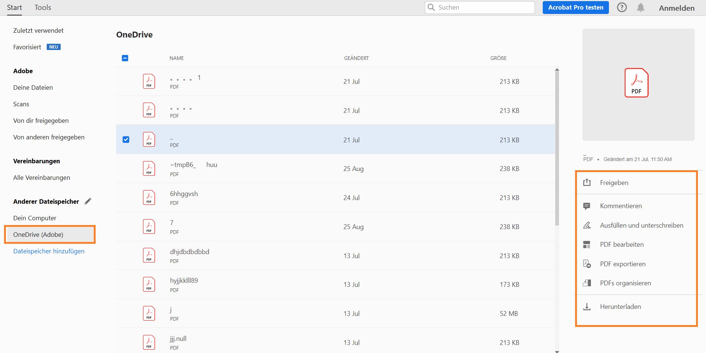Click the 24 Jul date of 6hhggvsh
Screen dimensions: 706x353
click(x=352, y=197)
